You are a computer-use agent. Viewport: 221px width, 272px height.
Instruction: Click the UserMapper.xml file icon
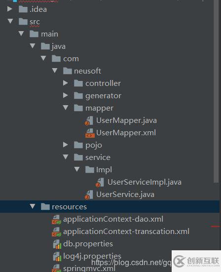click(x=90, y=133)
